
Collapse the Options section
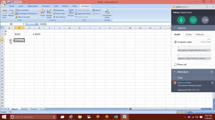[x=193, y=28]
